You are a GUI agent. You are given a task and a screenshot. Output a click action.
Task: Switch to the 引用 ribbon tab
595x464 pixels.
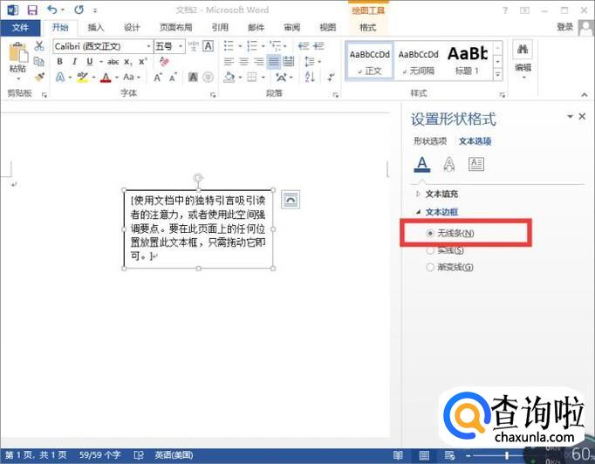[x=220, y=27]
